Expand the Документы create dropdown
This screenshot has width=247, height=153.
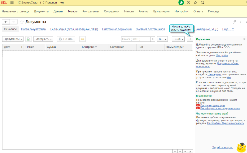[x=14, y=39]
